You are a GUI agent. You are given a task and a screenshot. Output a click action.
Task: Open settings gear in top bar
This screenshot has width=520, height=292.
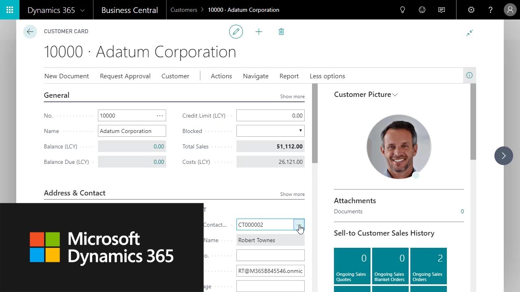471,10
